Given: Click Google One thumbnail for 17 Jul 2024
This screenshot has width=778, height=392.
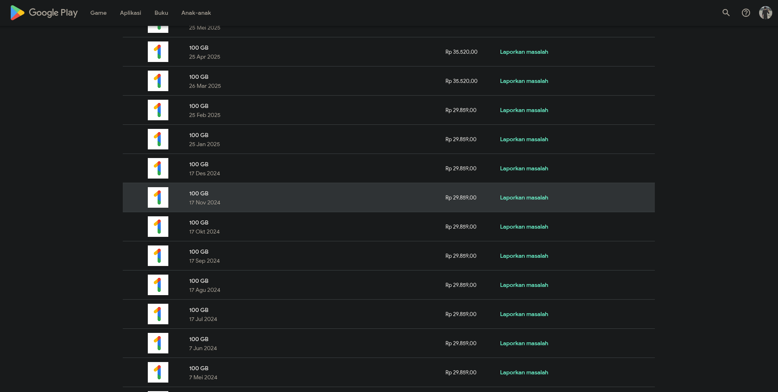Looking at the screenshot, I should tap(158, 314).
